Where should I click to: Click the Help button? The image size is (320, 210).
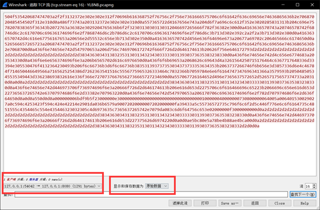[x=305, y=203]
